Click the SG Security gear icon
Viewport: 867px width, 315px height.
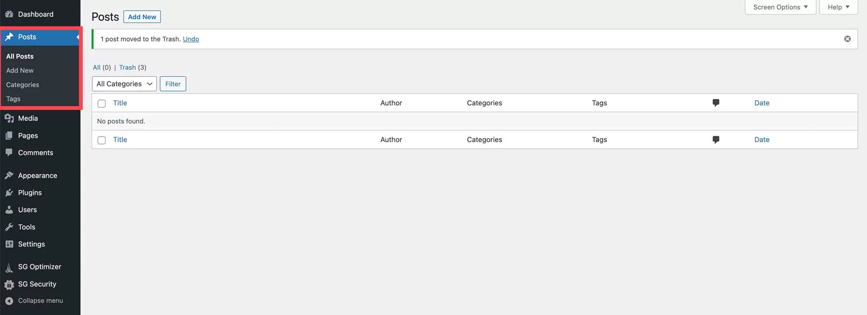coord(9,285)
